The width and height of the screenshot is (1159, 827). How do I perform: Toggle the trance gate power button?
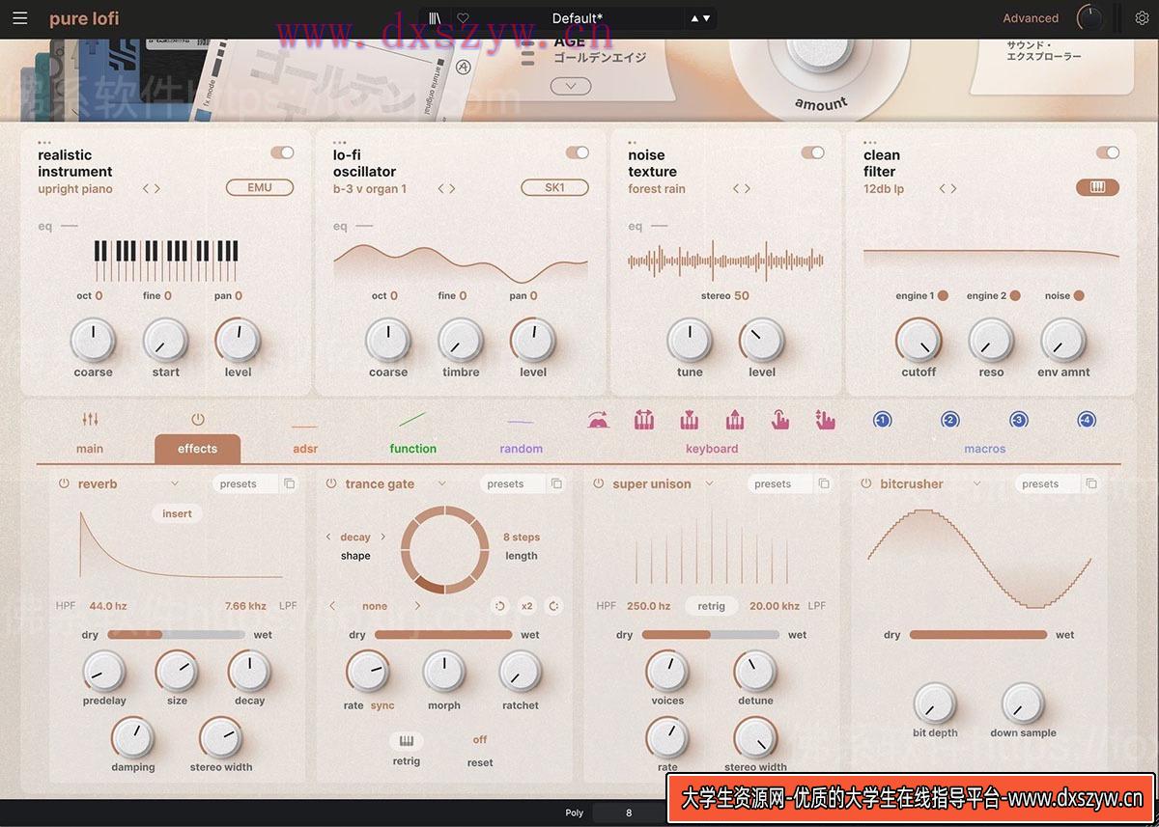(x=330, y=483)
